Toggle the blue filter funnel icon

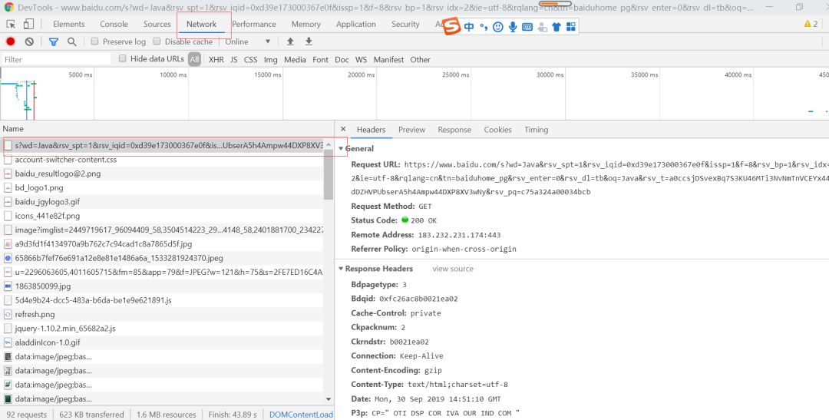[54, 41]
